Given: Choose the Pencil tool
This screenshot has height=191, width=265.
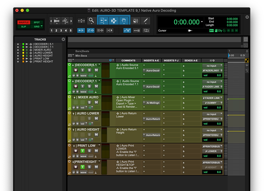Looking at the screenshot, I should [145, 21].
